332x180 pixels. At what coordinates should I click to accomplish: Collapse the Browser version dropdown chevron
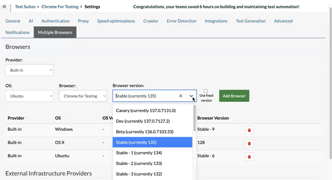(x=191, y=96)
